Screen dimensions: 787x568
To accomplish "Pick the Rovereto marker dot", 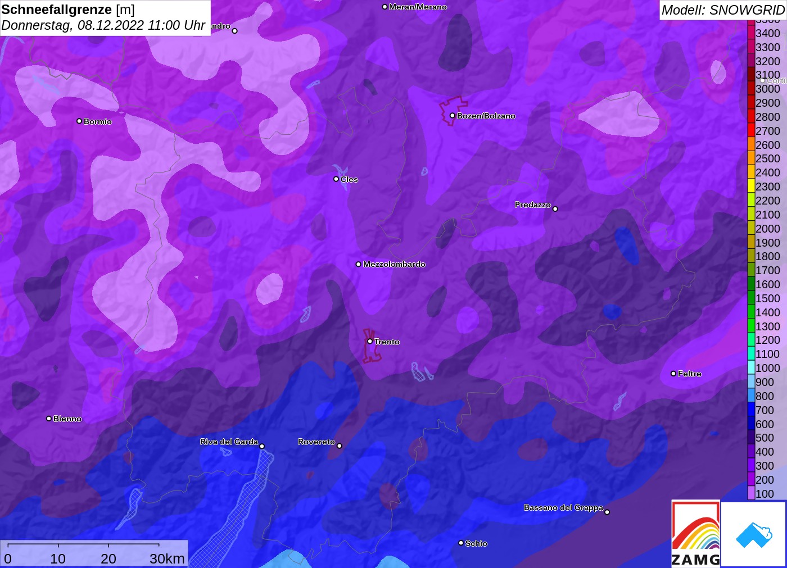I will coord(340,446).
